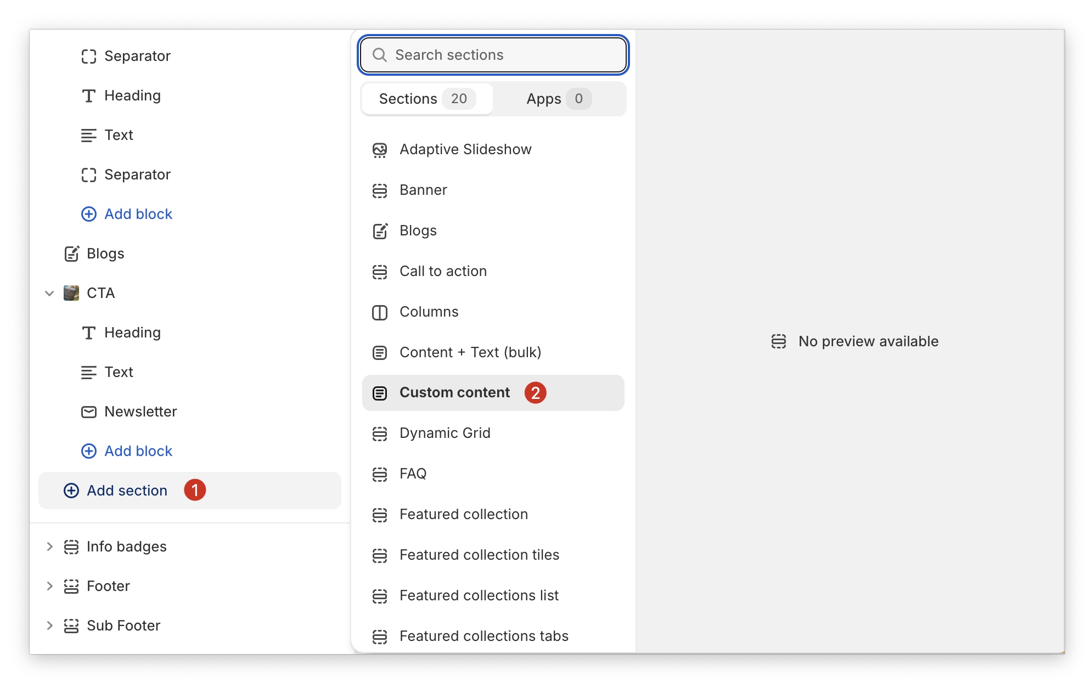This screenshot has height=687, width=1091.
Task: Click the Footer section icon
Action: [x=71, y=586]
